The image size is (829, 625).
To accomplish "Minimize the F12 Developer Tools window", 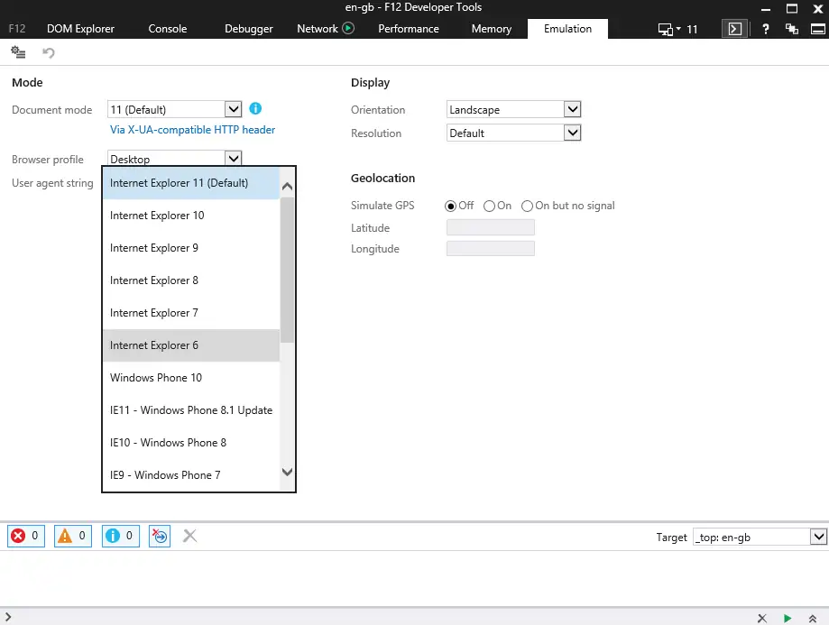I will click(765, 9).
